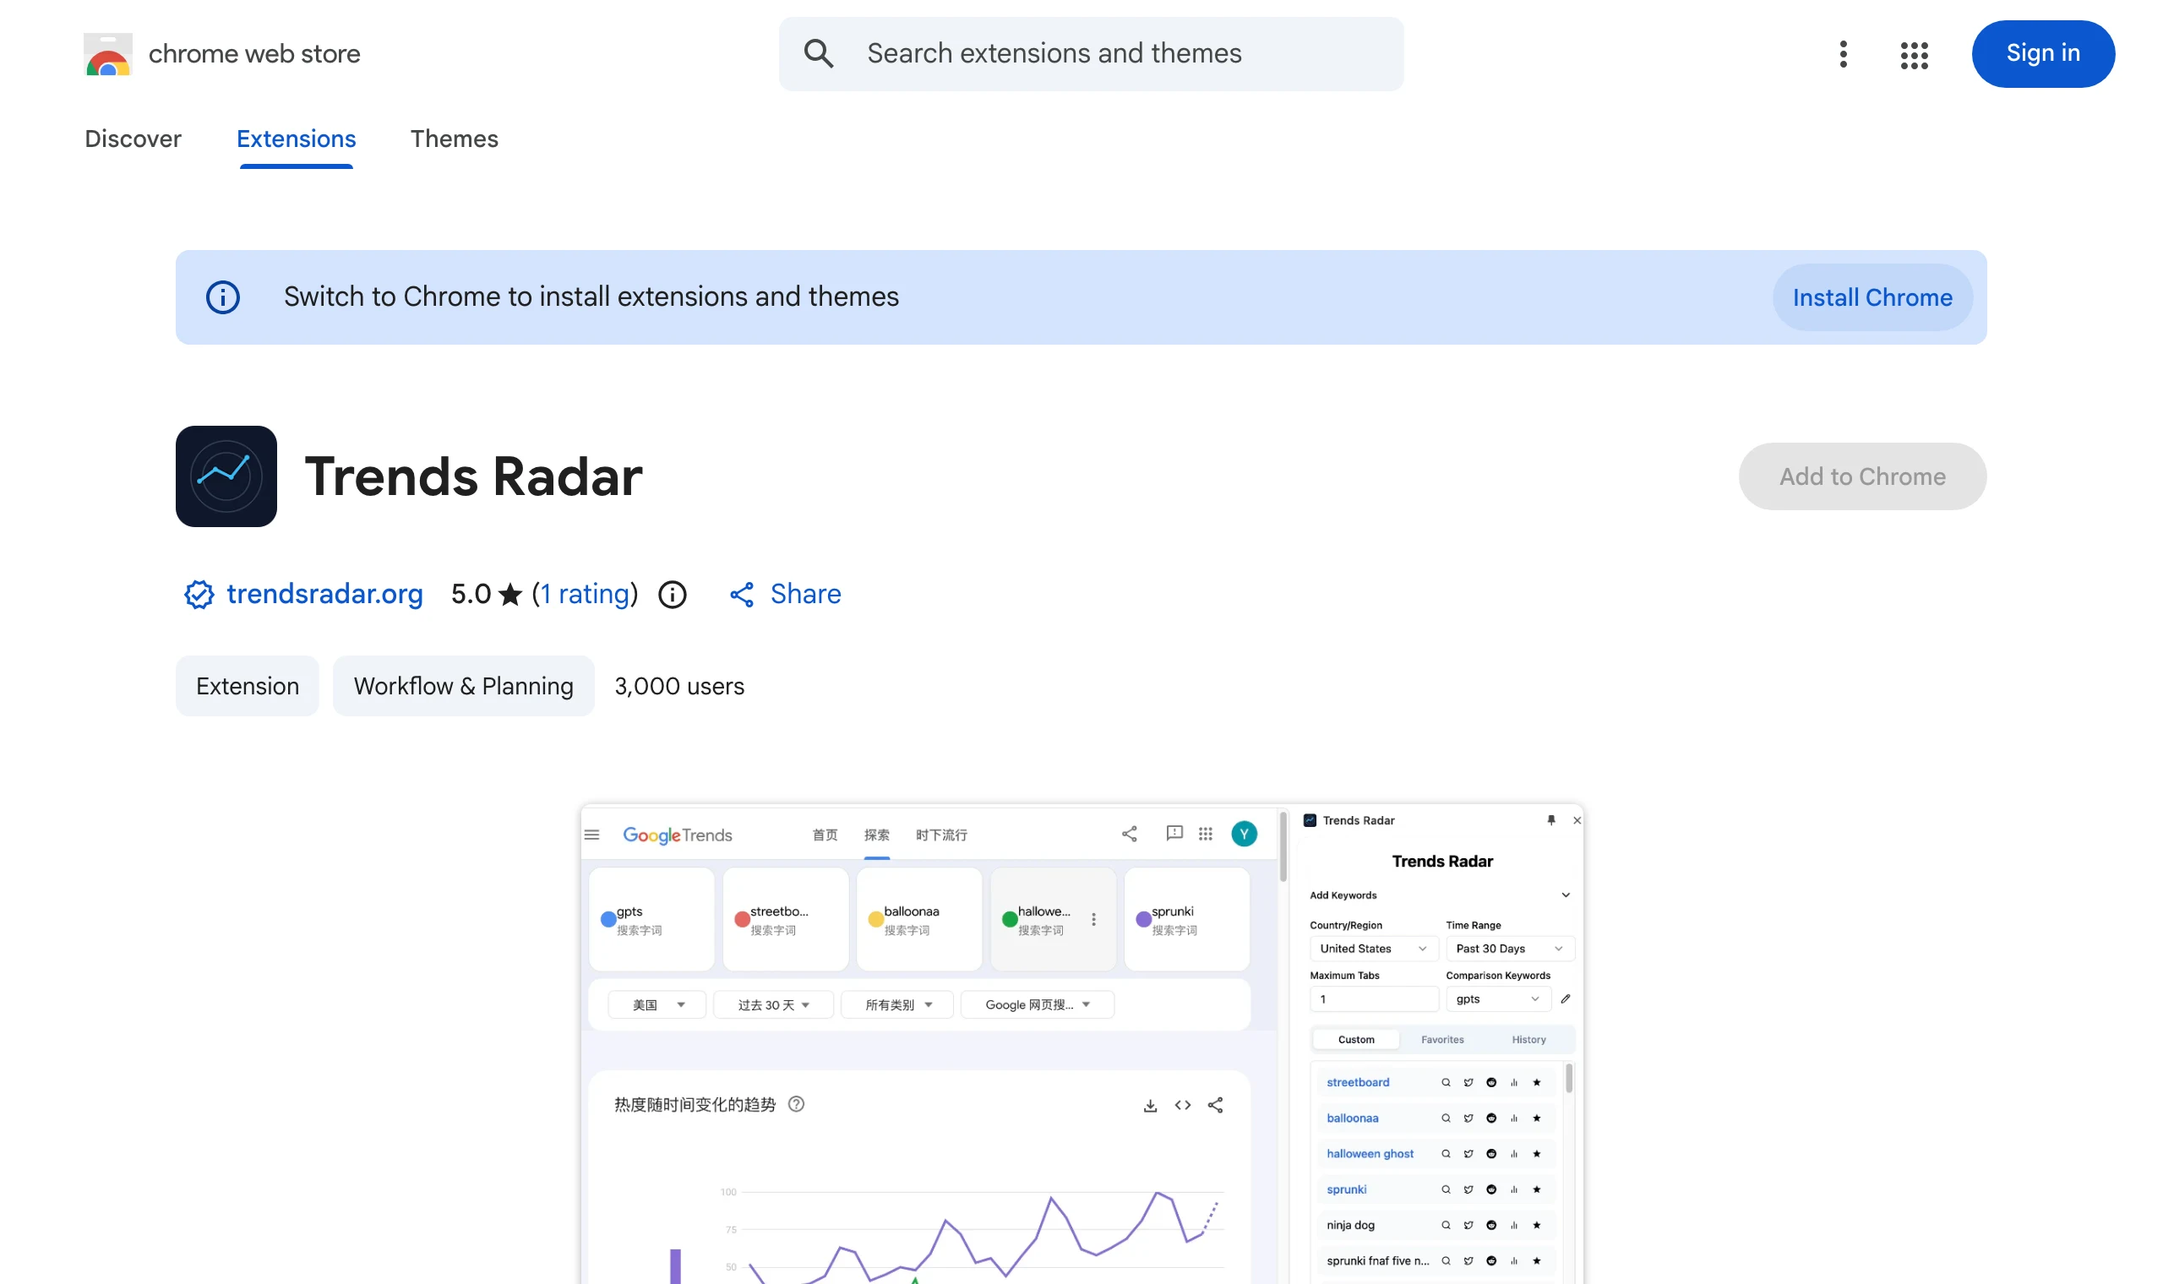Image resolution: width=2163 pixels, height=1284 pixels.
Task: Select the Extensions tab
Action: point(296,139)
